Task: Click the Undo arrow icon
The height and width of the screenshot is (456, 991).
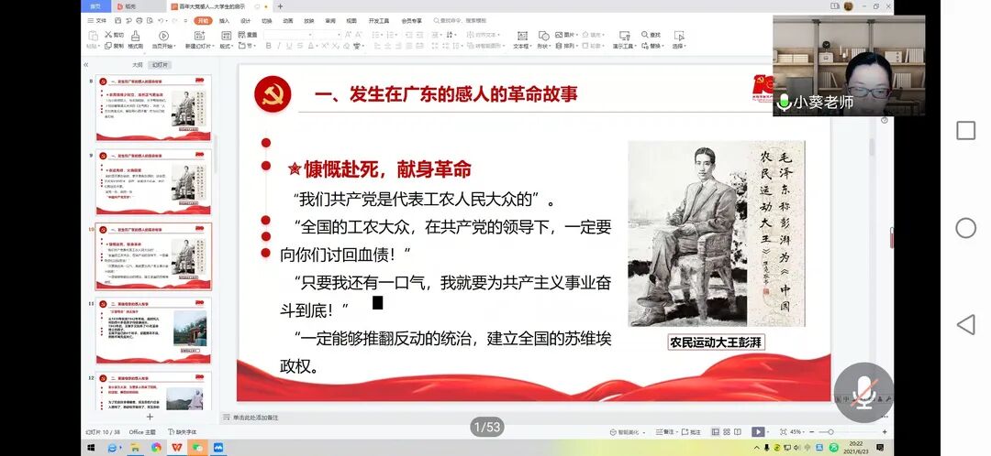Action: [160, 21]
